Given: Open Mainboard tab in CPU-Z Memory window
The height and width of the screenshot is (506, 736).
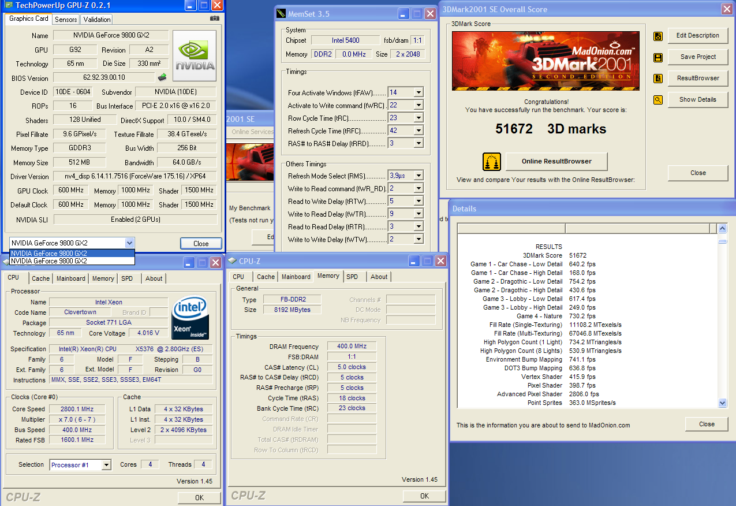Looking at the screenshot, I should click(x=296, y=277).
